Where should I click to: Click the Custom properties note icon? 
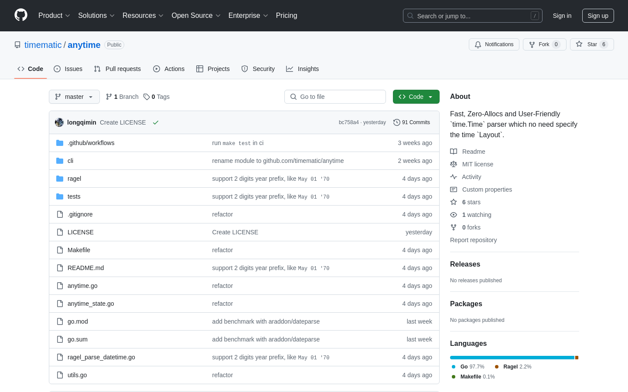[454, 189]
